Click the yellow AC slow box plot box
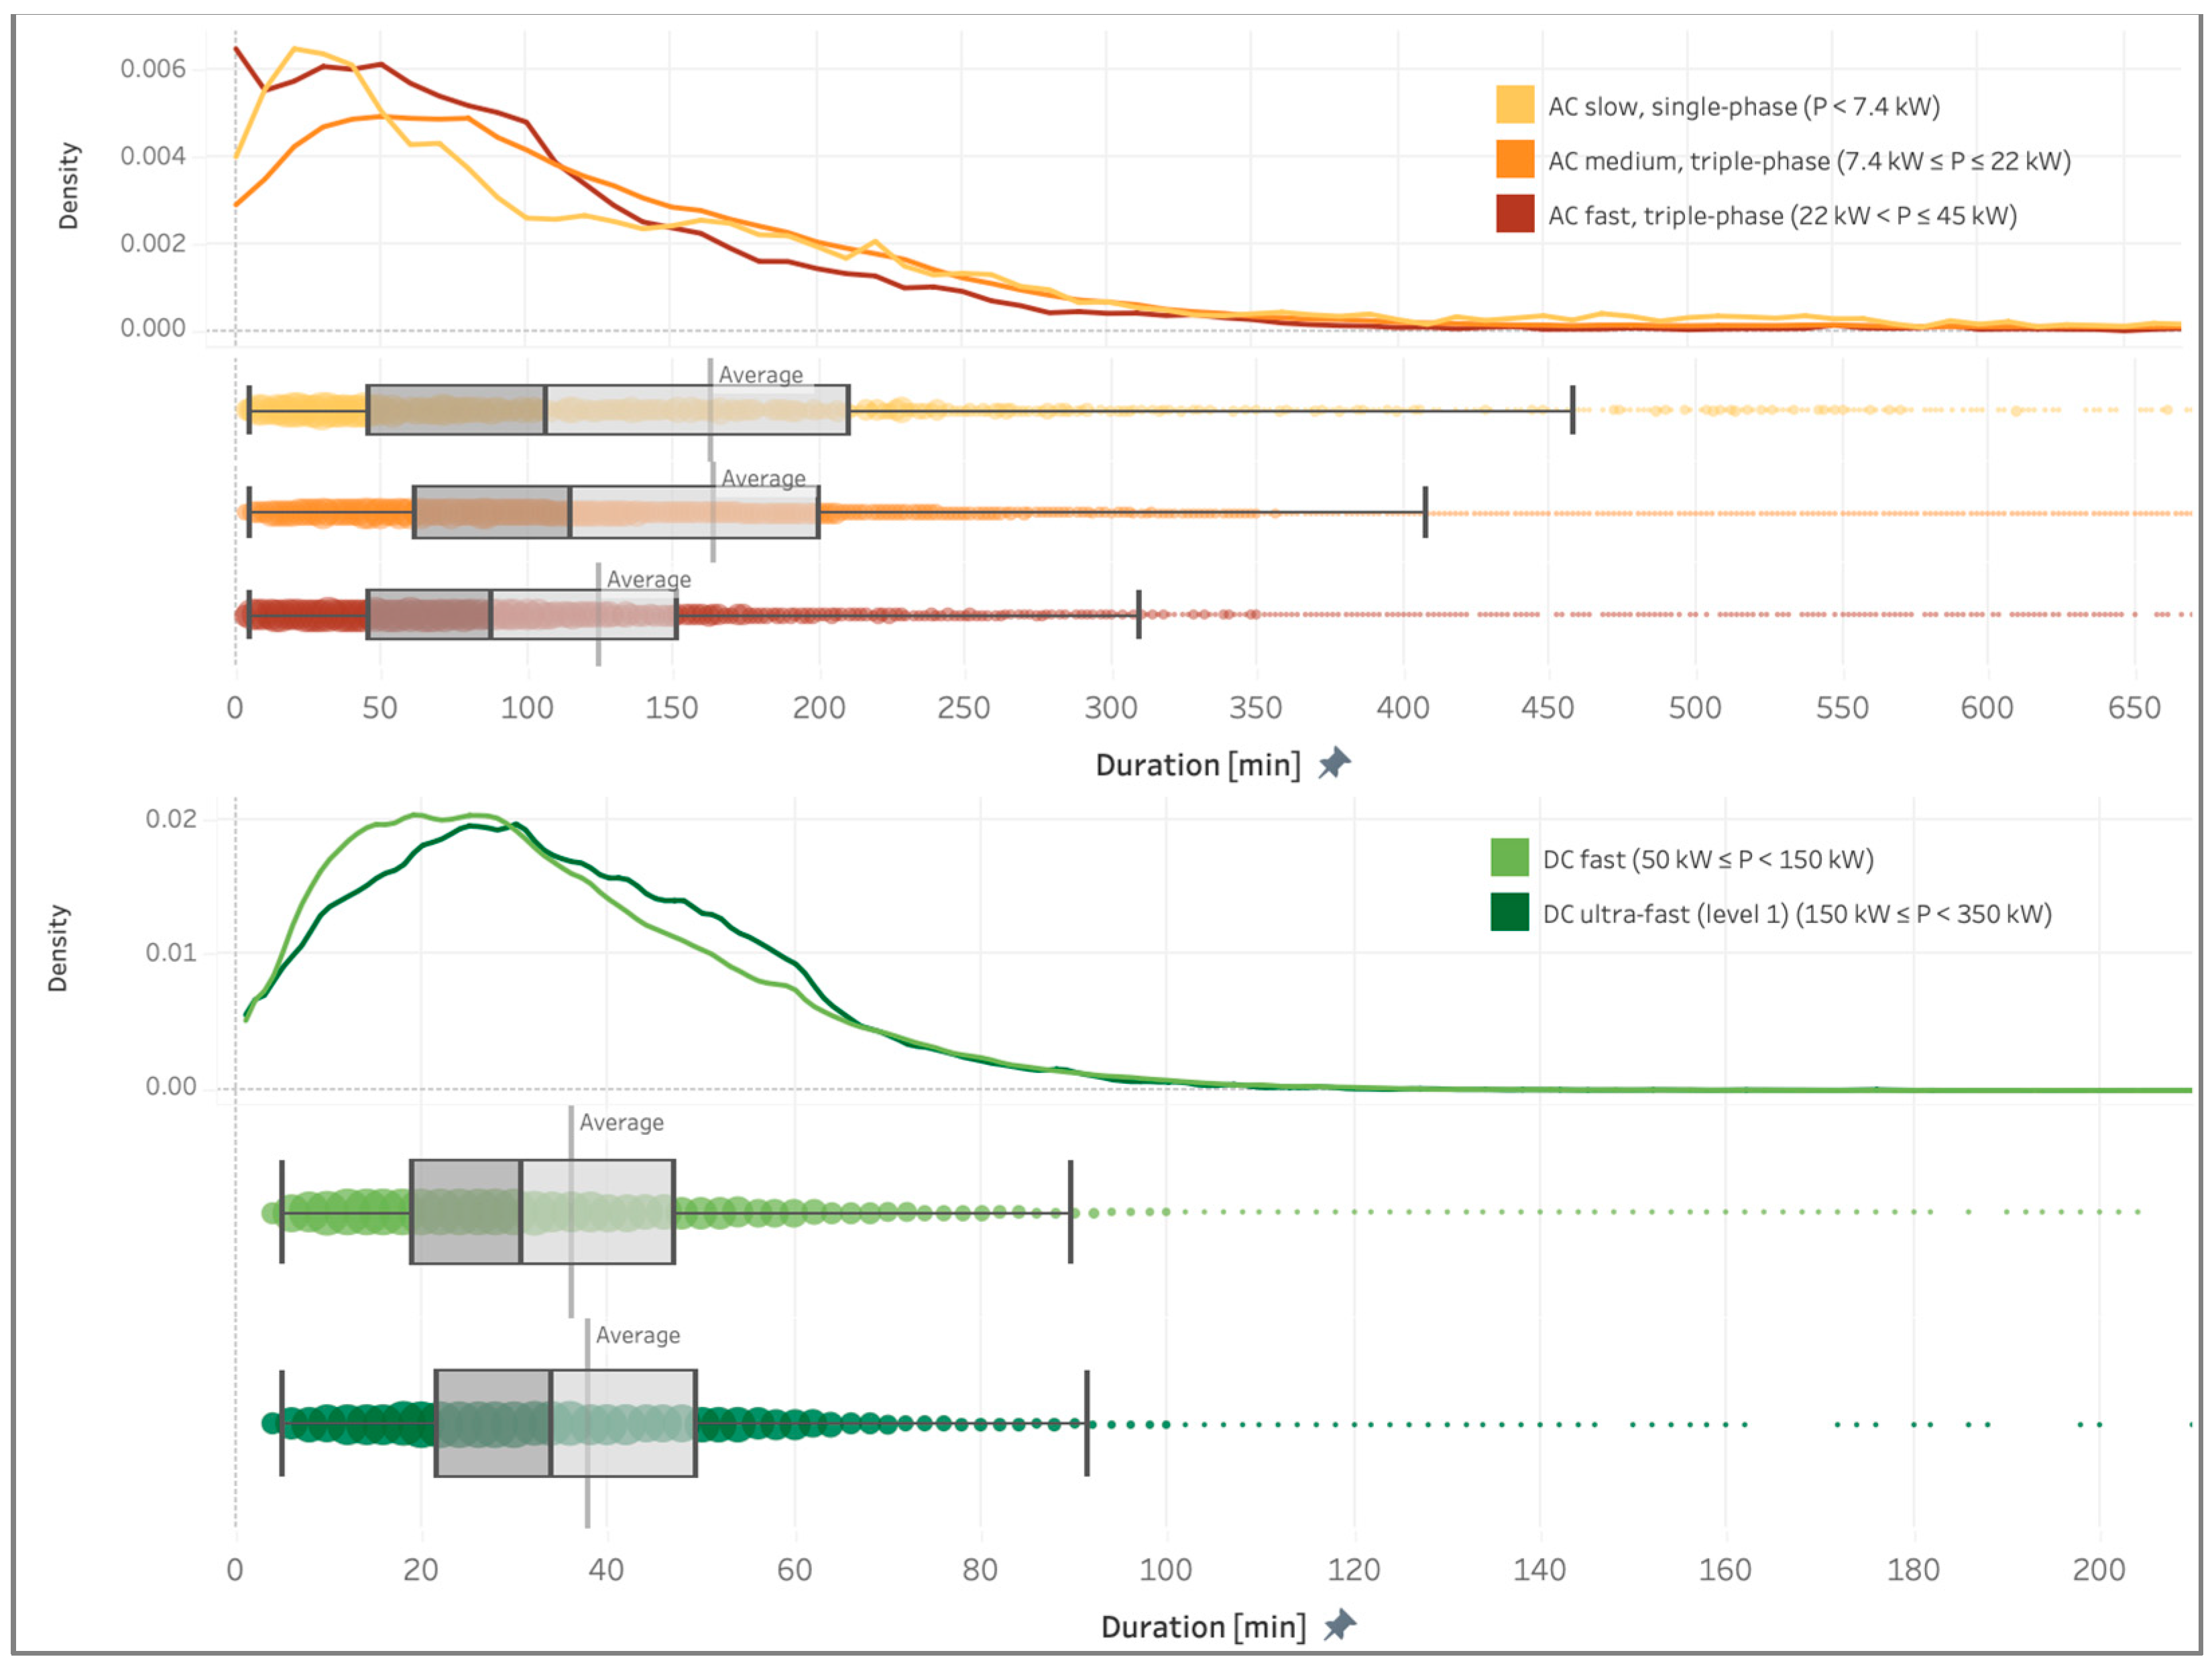The height and width of the screenshot is (1665, 2212). pyautogui.click(x=607, y=410)
